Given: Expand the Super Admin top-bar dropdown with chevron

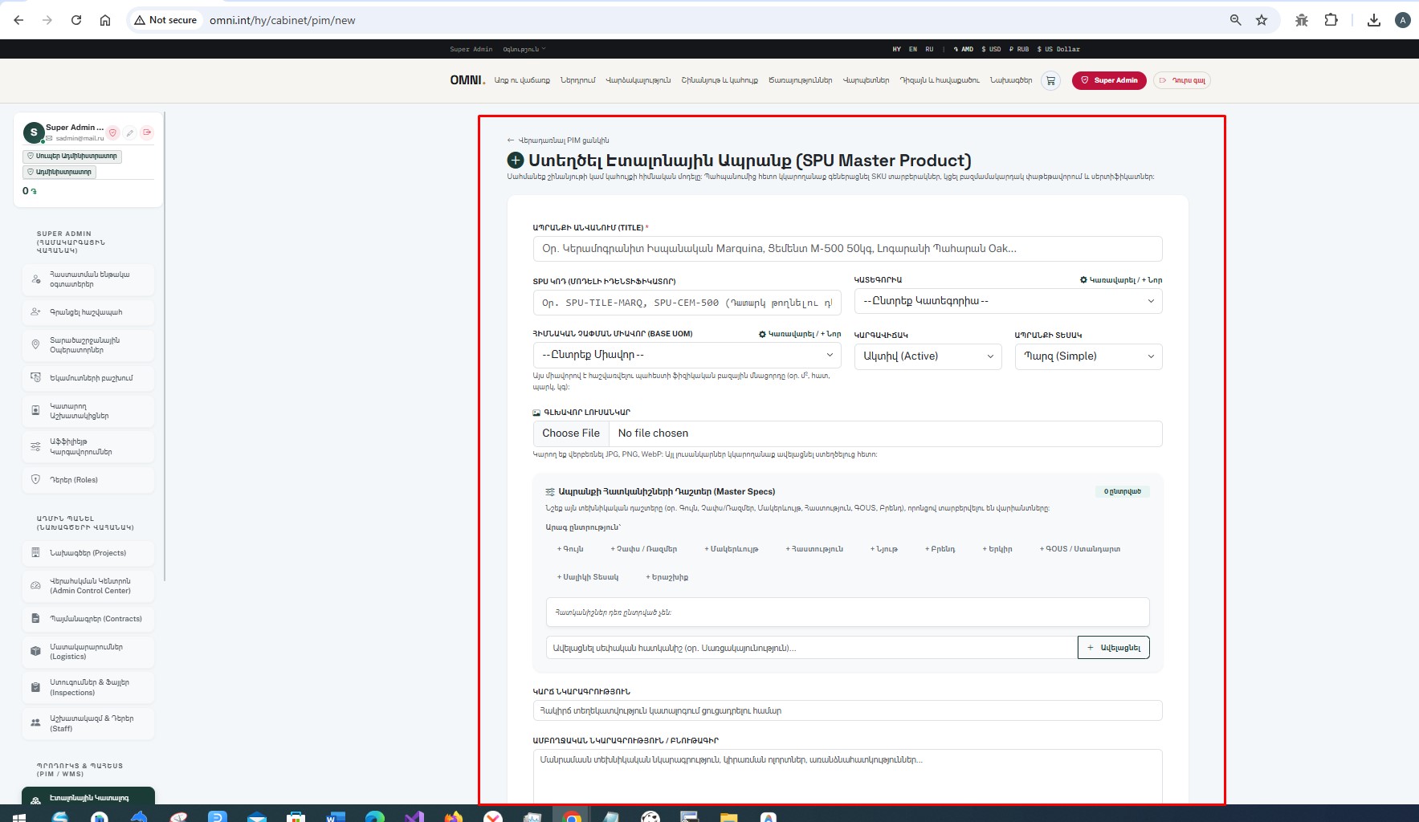Looking at the screenshot, I should [x=524, y=49].
